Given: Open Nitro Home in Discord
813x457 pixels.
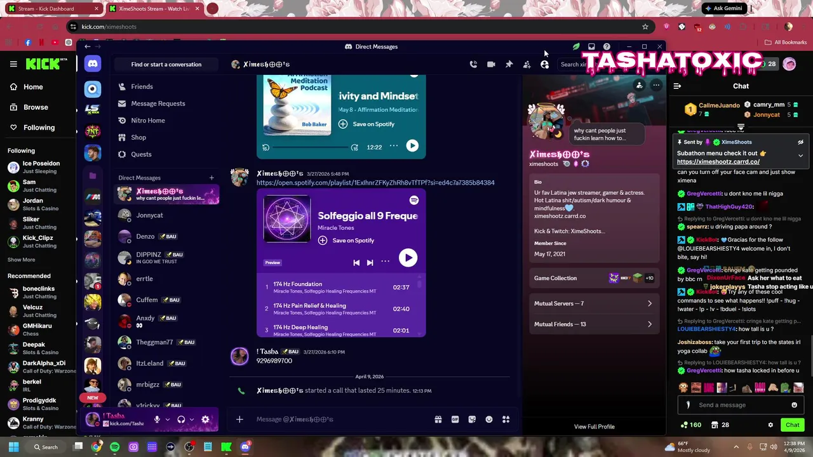Looking at the screenshot, I should tap(167, 120).
